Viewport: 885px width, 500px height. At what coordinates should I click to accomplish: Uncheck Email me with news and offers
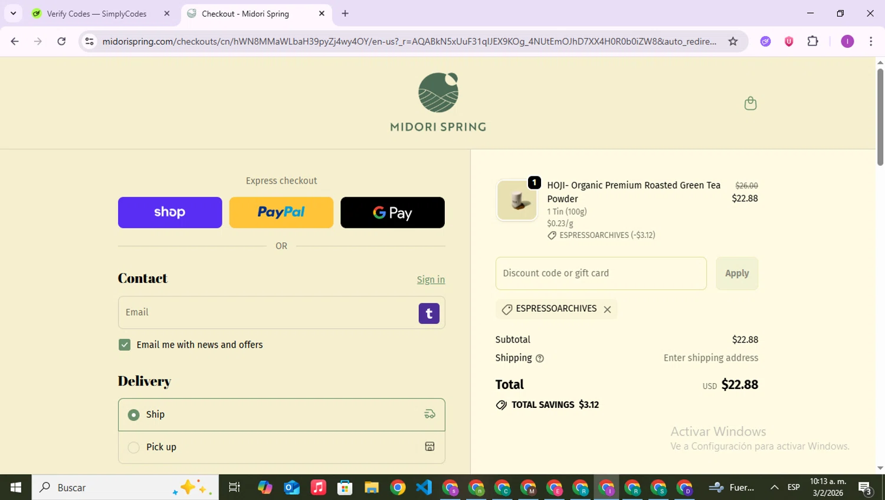pos(124,345)
